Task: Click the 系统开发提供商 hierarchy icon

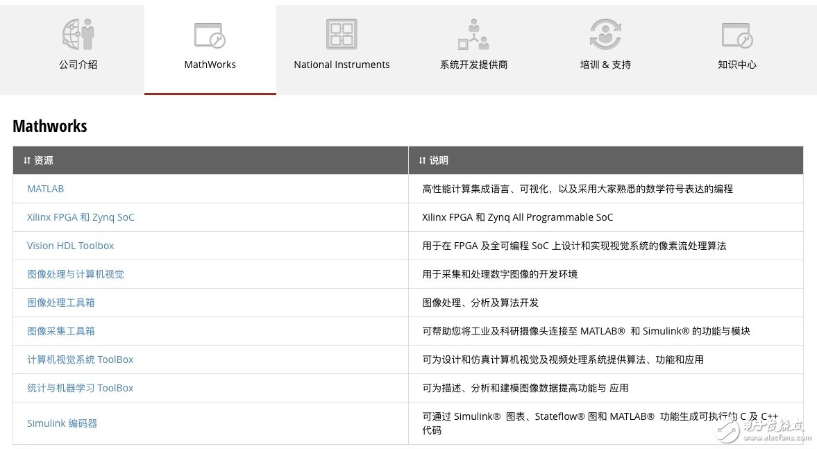Action: (x=473, y=34)
